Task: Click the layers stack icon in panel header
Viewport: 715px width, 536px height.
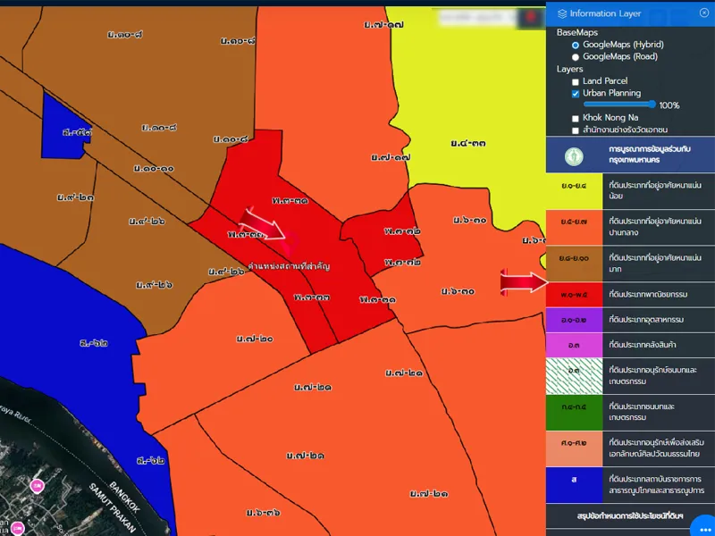Action: 561,13
